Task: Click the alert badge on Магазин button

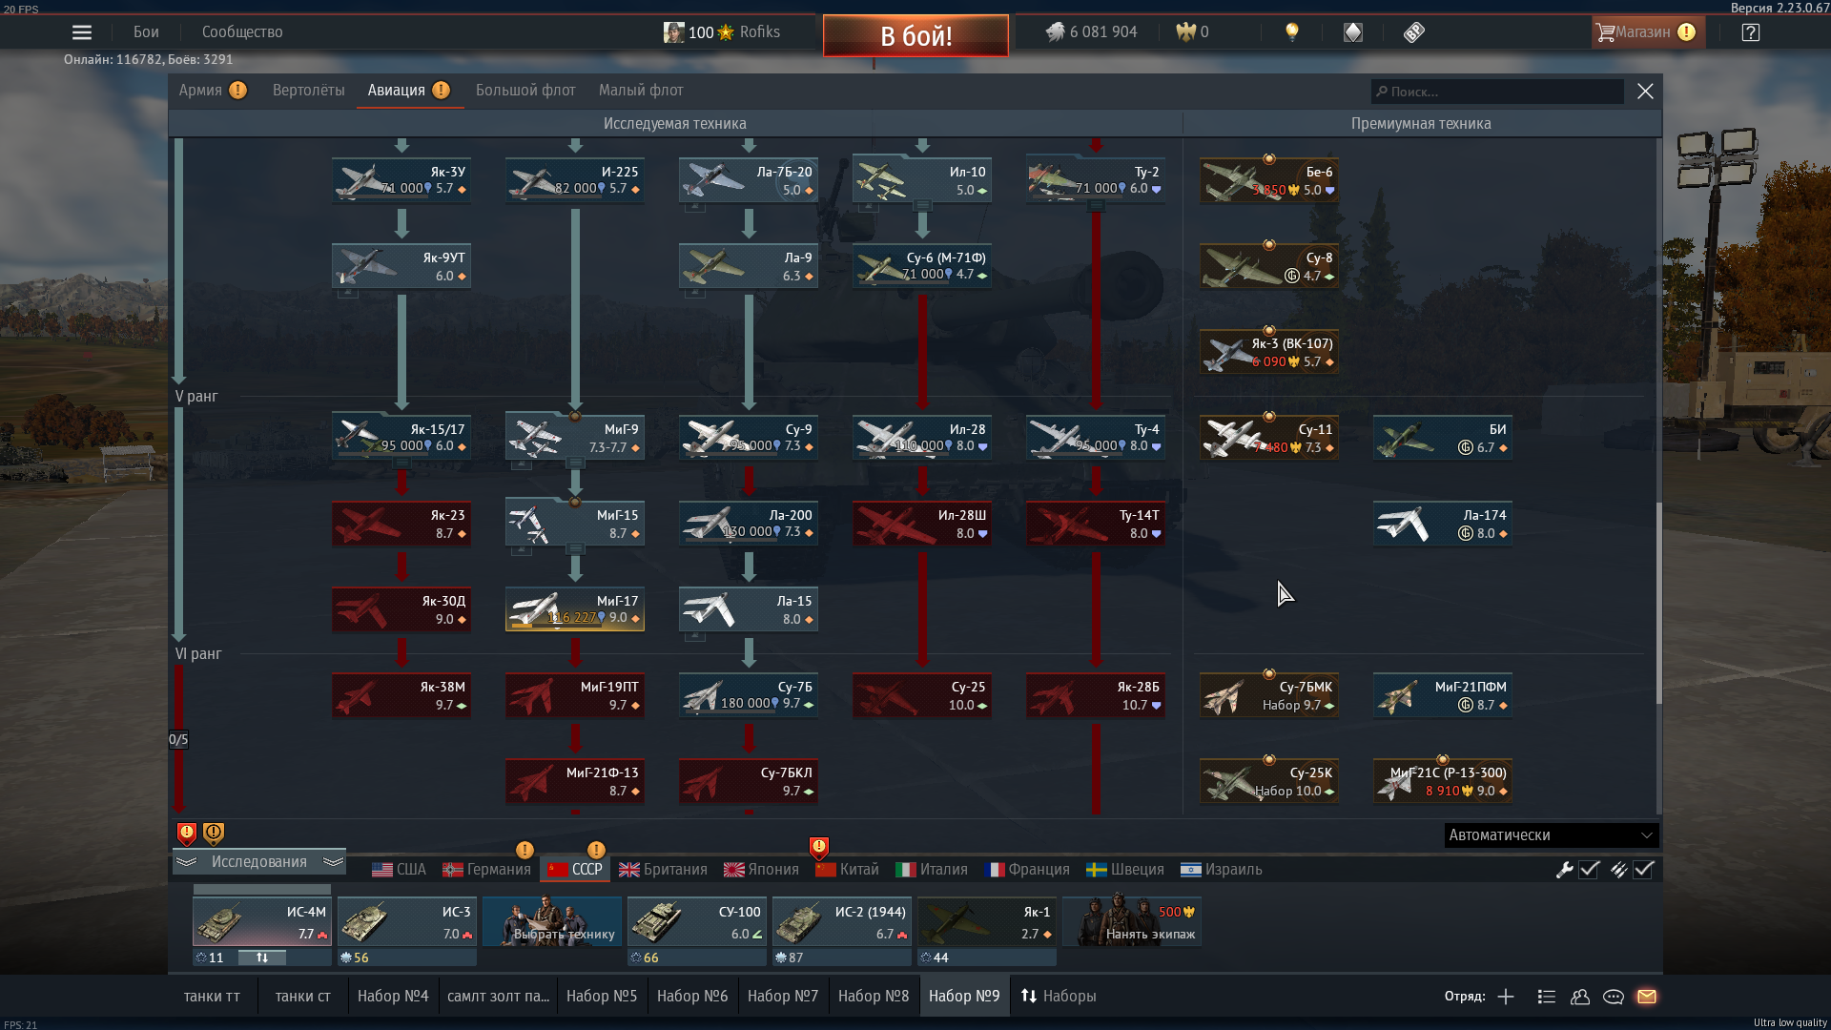Action: point(1686,32)
